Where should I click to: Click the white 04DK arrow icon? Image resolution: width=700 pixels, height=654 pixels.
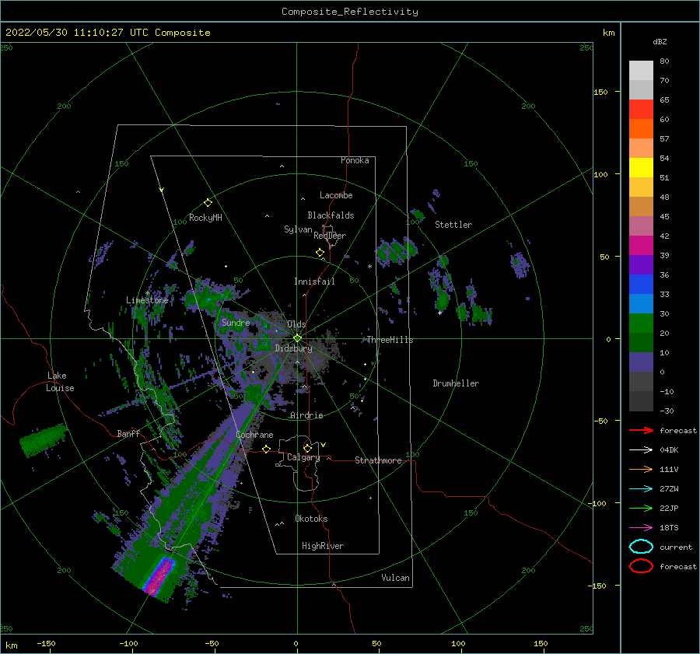click(x=641, y=449)
